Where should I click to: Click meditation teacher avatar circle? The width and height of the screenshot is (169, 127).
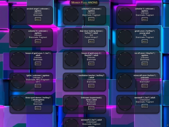click(x=72, y=81)
